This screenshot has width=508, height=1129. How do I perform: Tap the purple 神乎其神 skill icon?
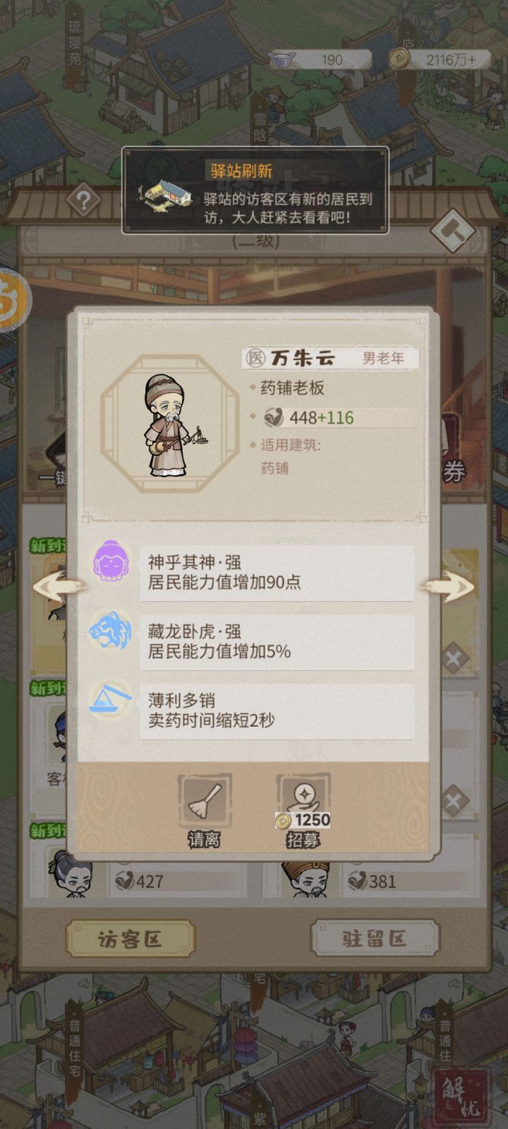coord(111,561)
